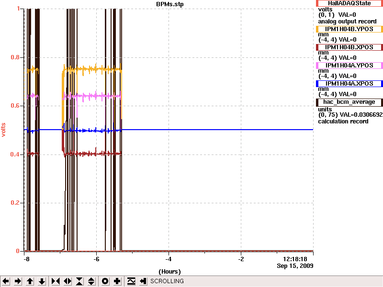This screenshot has width=383, height=287.
Task: Click the 12:18:18 timestamp on the time axis
Action: pos(295,259)
